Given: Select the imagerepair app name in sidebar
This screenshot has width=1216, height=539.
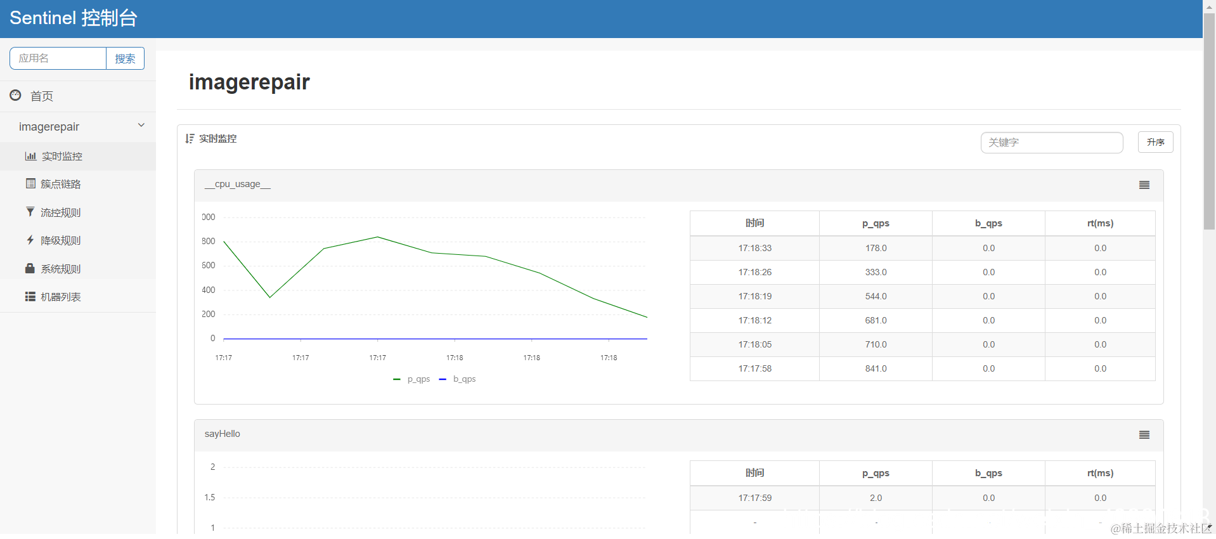Looking at the screenshot, I should (x=49, y=127).
